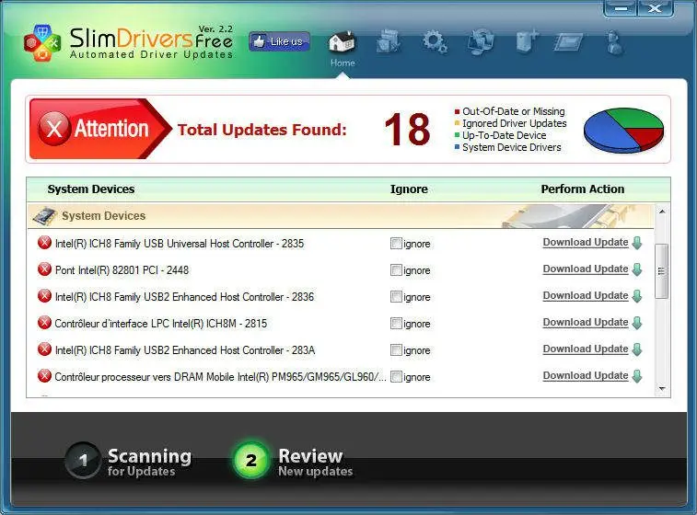
Task: Click the red X Attention badge
Action: pos(54,129)
